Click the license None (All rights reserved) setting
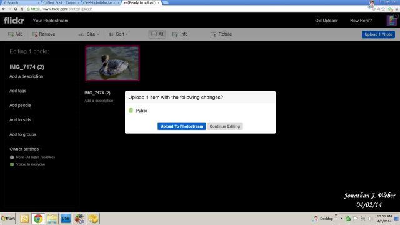 (32, 157)
